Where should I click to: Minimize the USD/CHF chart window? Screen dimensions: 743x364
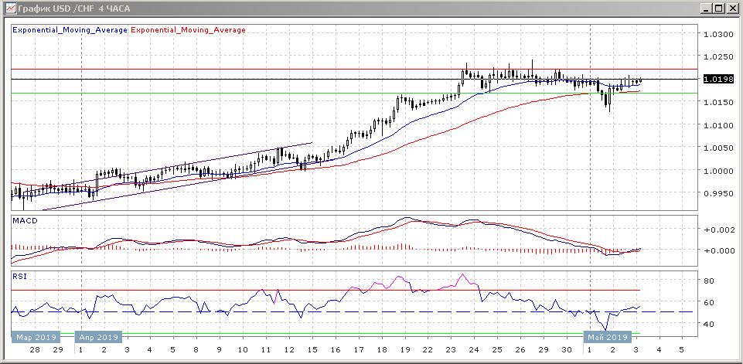point(707,8)
